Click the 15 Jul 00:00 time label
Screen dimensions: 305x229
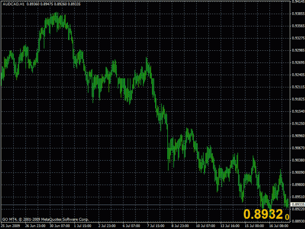tap(254, 226)
